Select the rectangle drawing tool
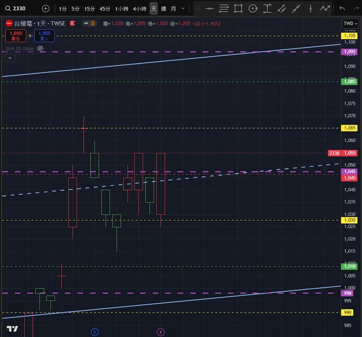362x337 pixels. (238, 9)
